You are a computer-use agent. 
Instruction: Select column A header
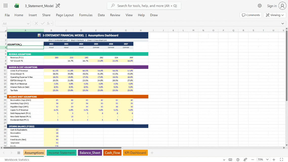(x=25, y=30)
